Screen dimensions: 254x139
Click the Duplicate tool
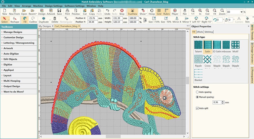coord(43,20)
